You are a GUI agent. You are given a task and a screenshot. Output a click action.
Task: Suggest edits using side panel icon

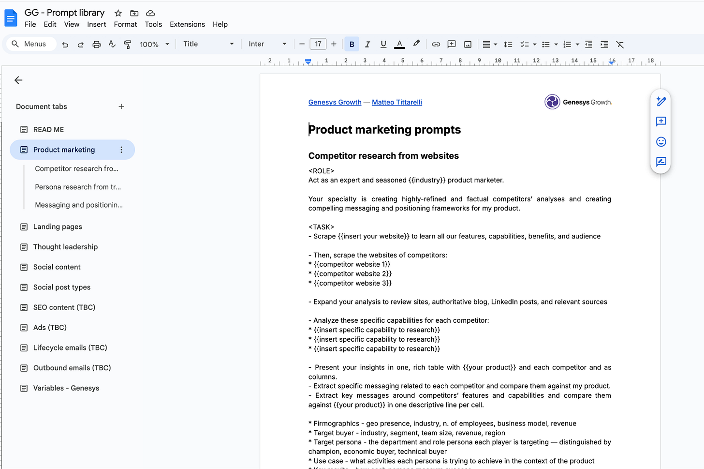[x=661, y=162]
